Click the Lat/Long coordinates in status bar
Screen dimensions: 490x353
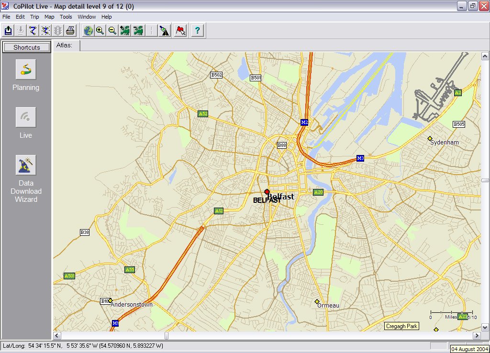click(83, 346)
